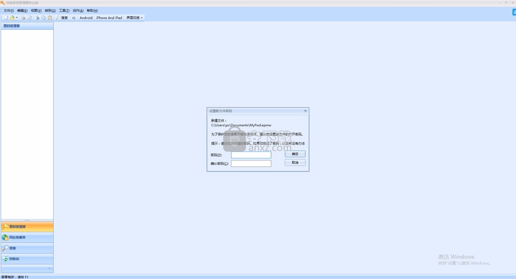Click the 确认密码(C) confirm password field
Viewport: 516px width, 279px height.
(x=251, y=163)
